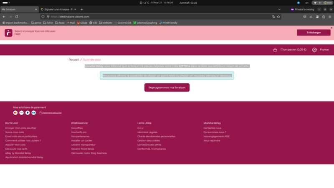Screen dimensions: 334x188
Task: Open Devenir Point Relais link
Action: [x=83, y=149]
